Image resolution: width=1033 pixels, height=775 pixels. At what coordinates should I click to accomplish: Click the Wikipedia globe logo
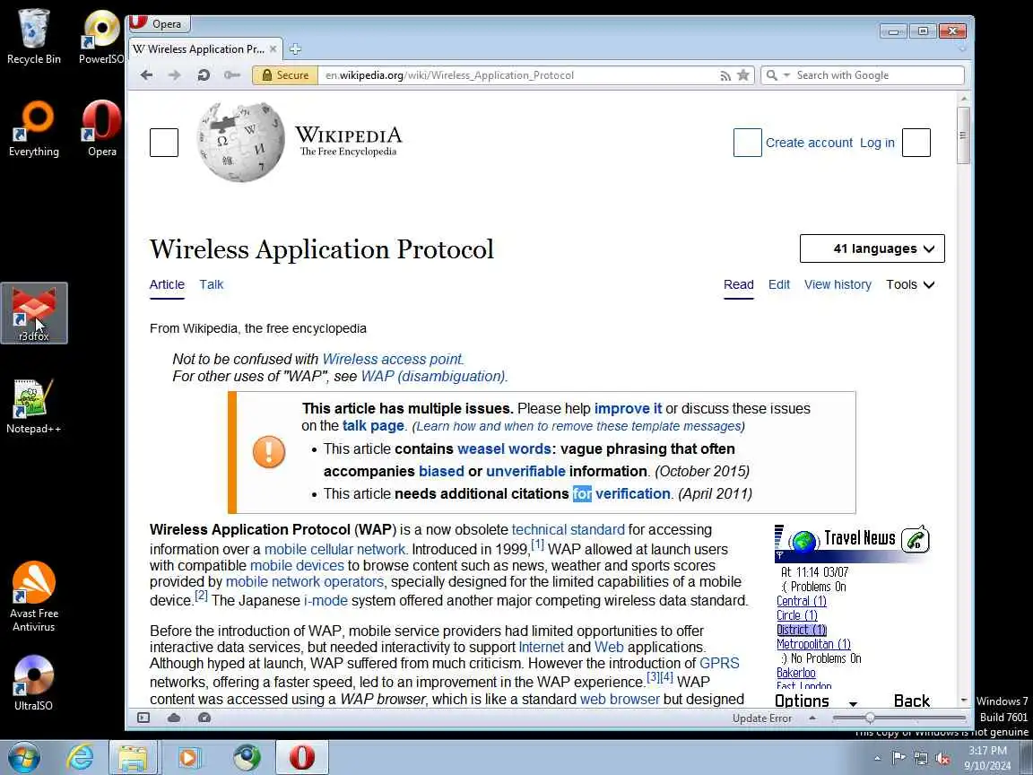pyautogui.click(x=241, y=142)
